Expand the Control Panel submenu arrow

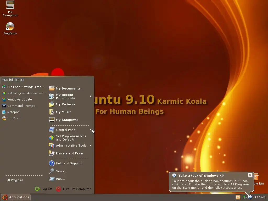pos(91,130)
